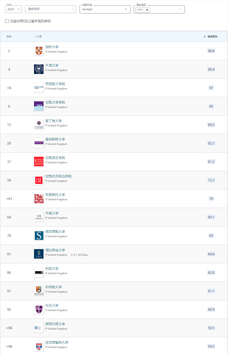Open the 杜伦大学 link
This screenshot has height=355, width=228.
[x=52, y=305]
